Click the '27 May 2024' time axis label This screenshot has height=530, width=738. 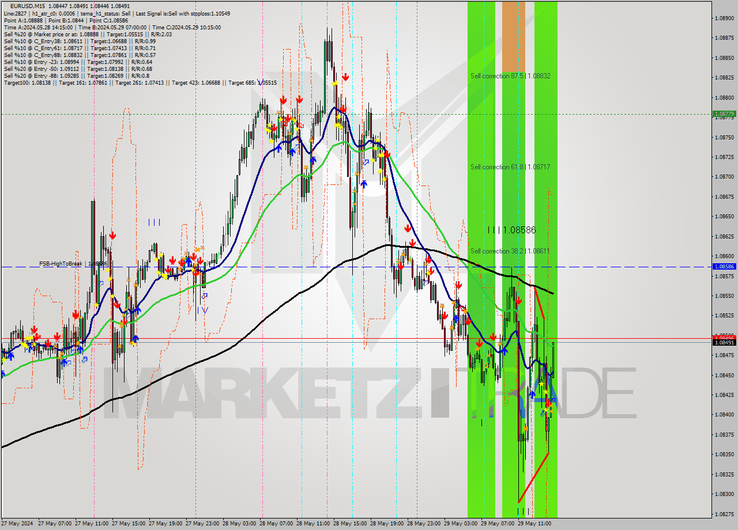(17, 524)
